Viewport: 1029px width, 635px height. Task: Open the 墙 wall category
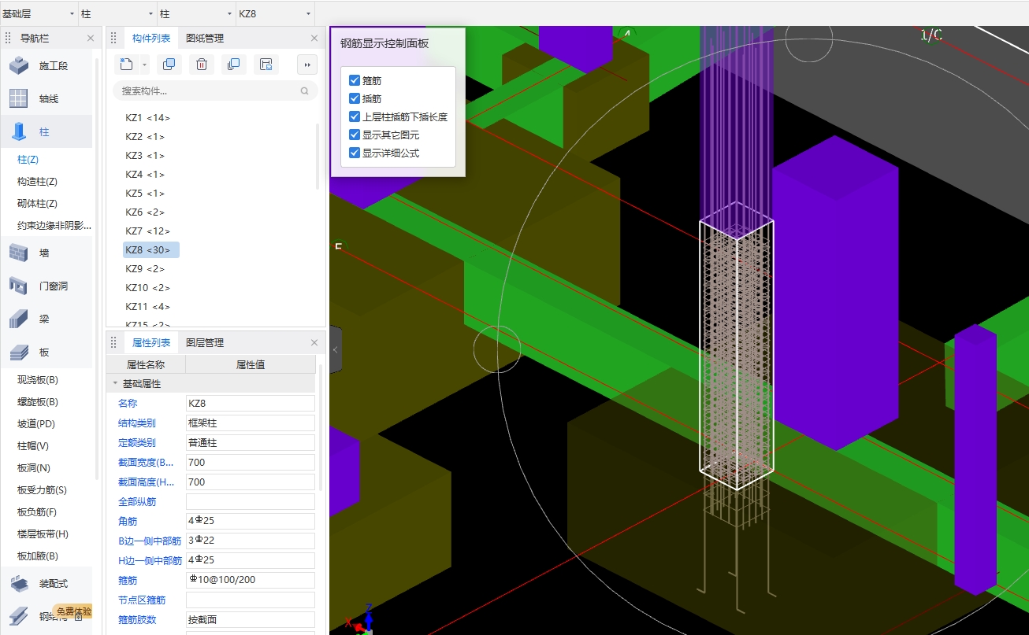click(19, 253)
